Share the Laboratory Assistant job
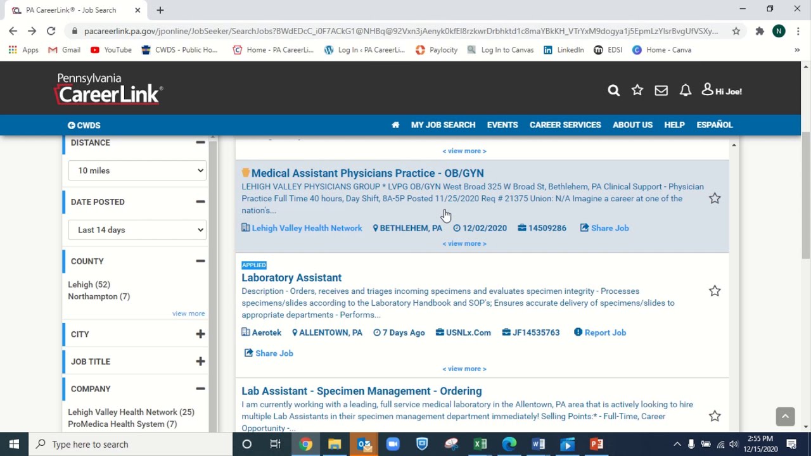Image resolution: width=811 pixels, height=456 pixels. click(x=269, y=353)
